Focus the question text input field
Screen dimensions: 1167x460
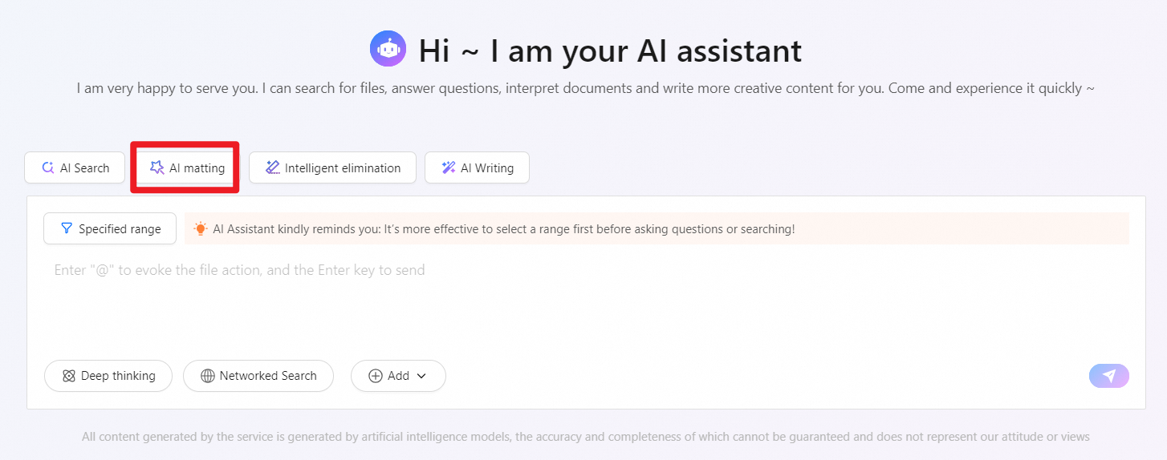tap(562, 305)
